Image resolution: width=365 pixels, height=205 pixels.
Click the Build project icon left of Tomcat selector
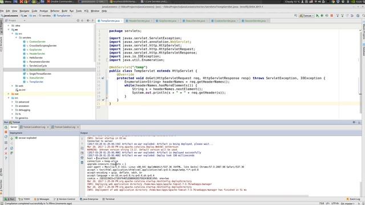coord(296,15)
